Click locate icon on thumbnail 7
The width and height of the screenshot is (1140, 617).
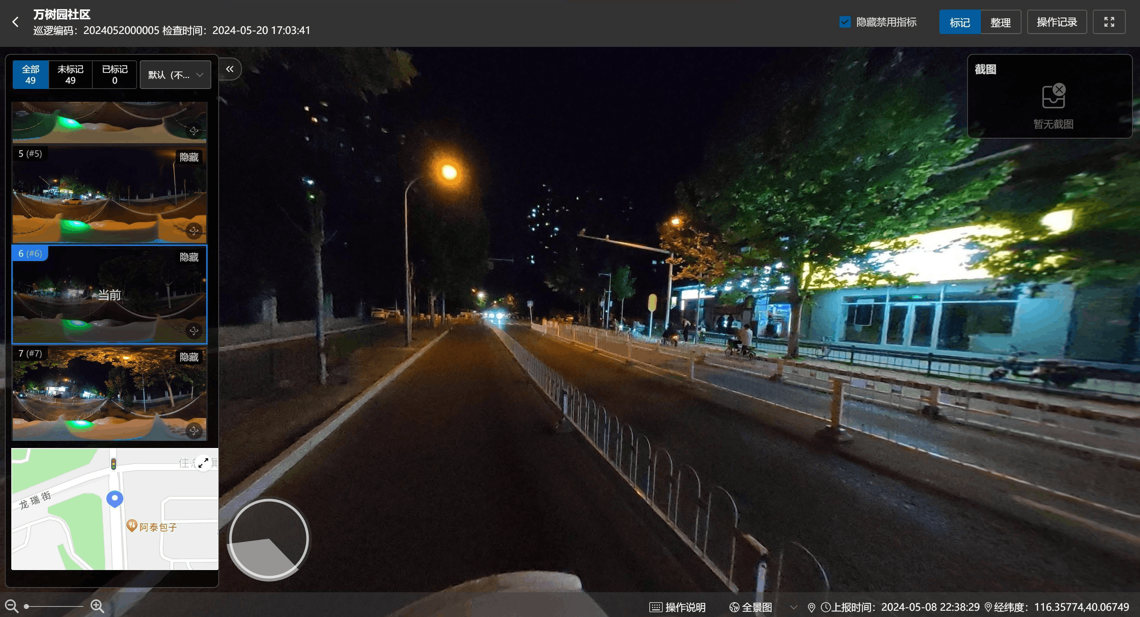tap(194, 431)
